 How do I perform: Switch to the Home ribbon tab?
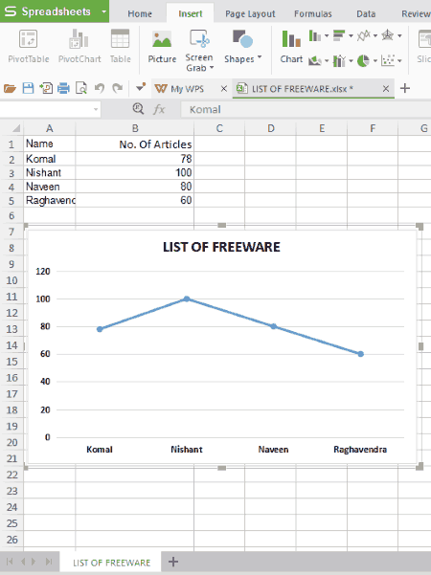coord(140,14)
